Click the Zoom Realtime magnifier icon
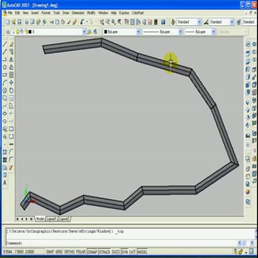Viewport: 258px width, 258px height. click(108, 22)
